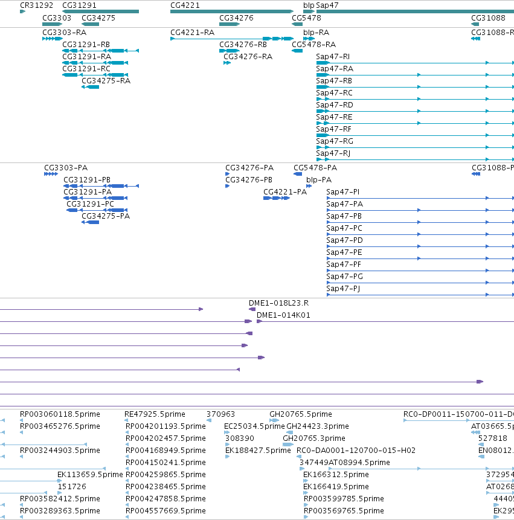Select the "GH24423.3prime" EST label

coord(317,426)
